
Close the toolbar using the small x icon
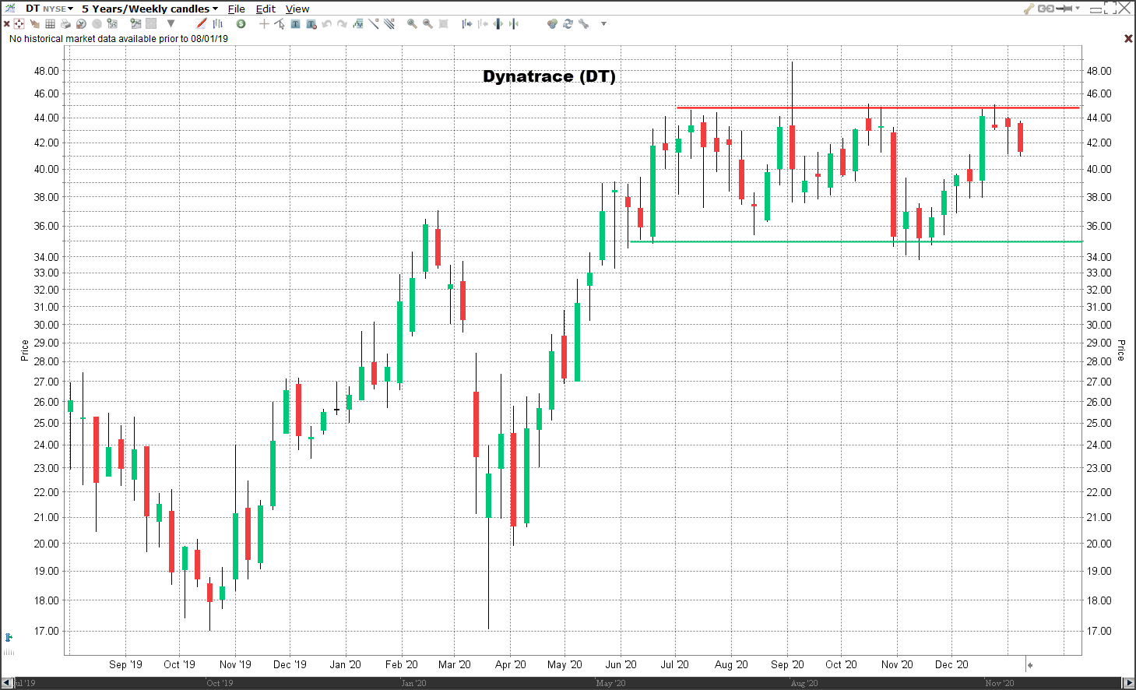click(x=6, y=24)
